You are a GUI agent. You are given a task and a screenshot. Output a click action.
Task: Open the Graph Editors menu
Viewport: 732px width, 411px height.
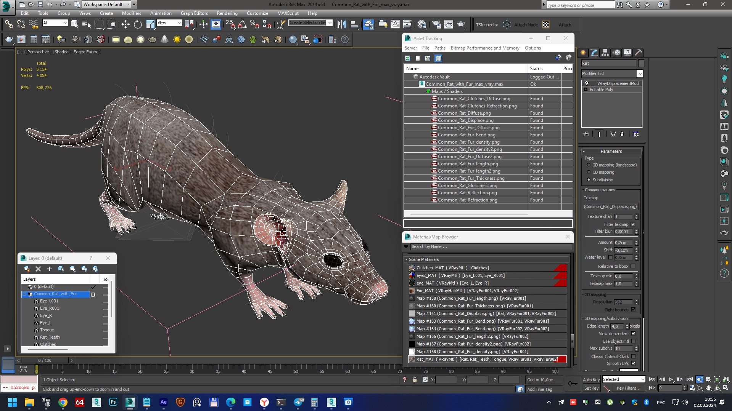pyautogui.click(x=194, y=13)
